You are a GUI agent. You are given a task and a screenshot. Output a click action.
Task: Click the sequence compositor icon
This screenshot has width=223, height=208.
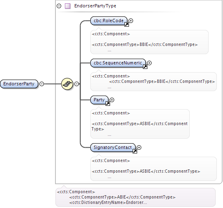67,84
